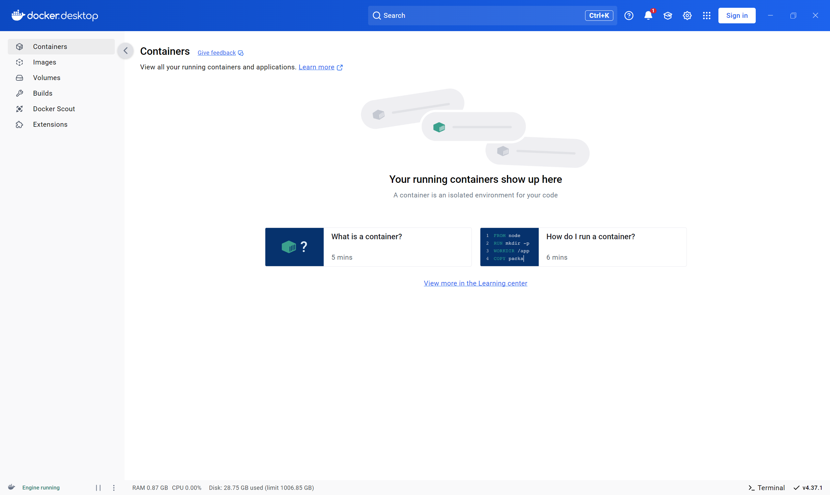Click the Volumes sidebar icon
The image size is (830, 495).
tap(20, 78)
